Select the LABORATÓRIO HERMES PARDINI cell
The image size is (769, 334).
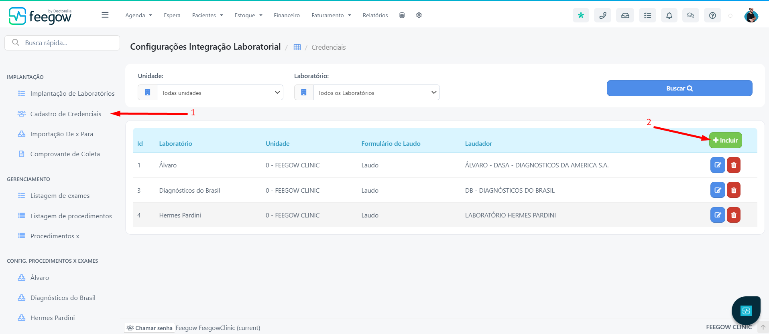click(x=511, y=215)
